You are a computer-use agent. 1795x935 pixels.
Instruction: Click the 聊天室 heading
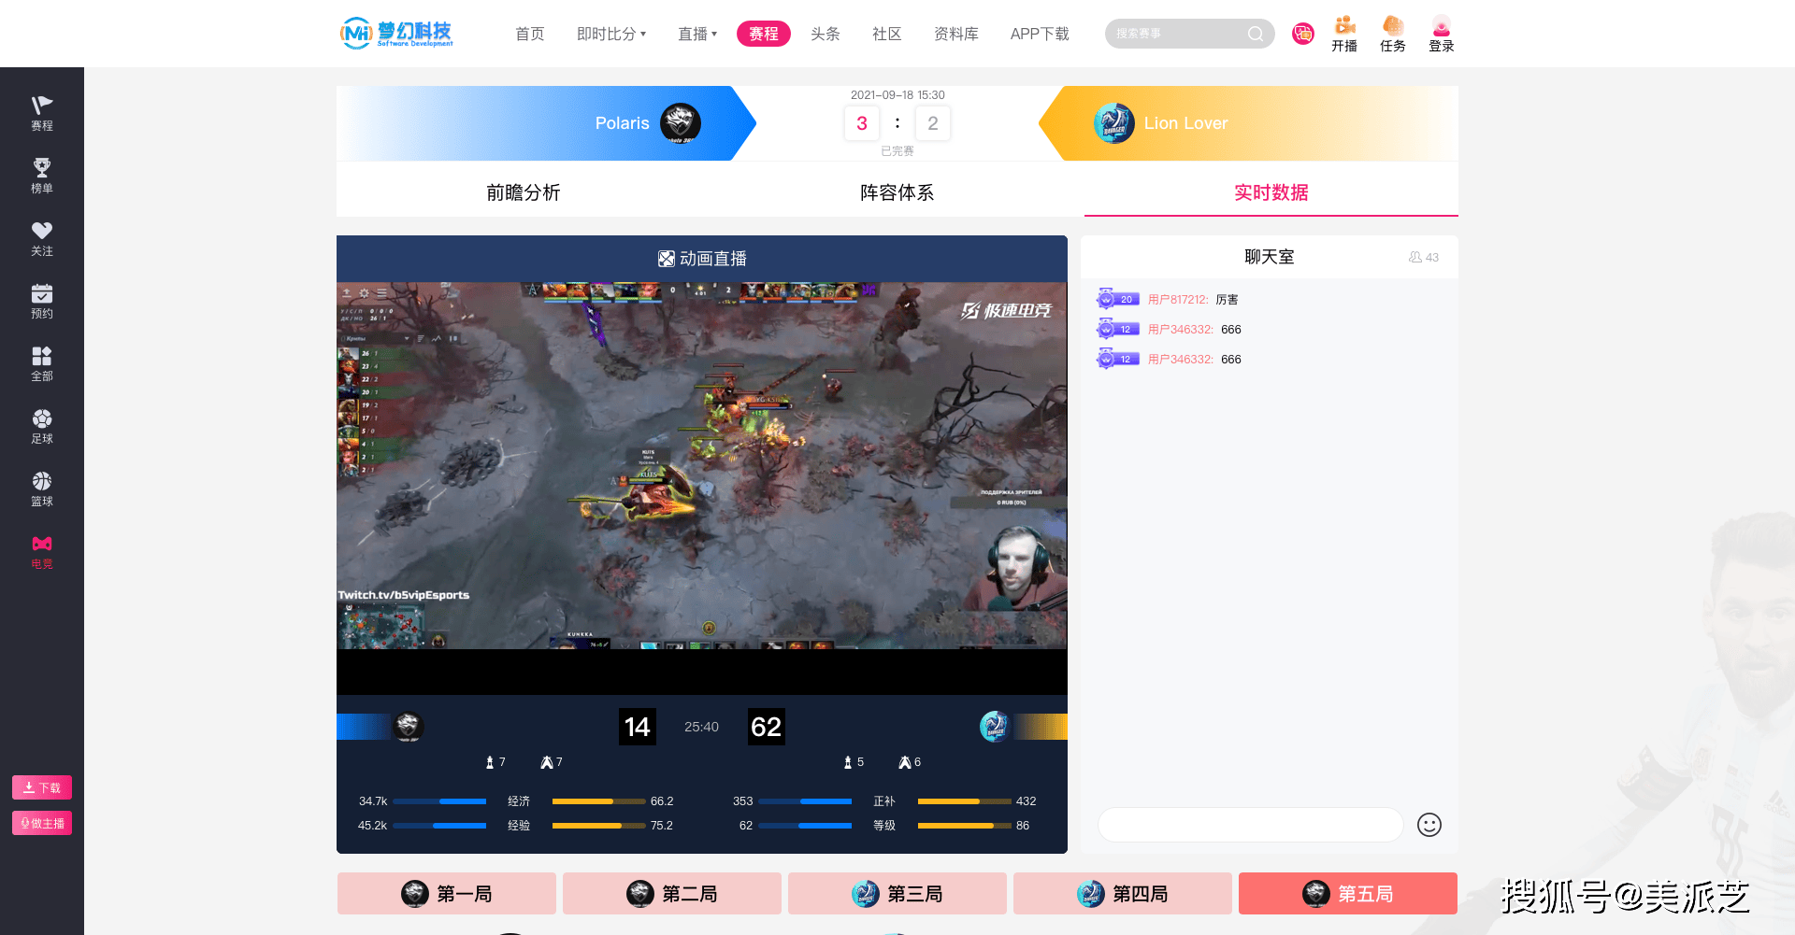pos(1270,257)
